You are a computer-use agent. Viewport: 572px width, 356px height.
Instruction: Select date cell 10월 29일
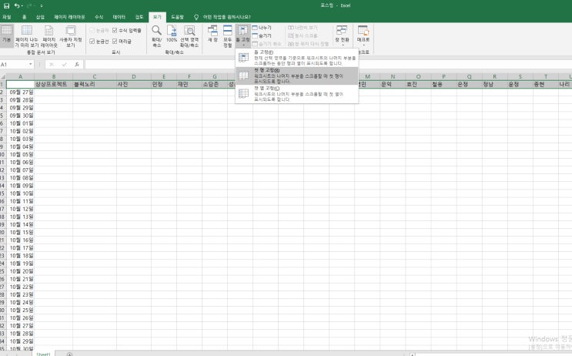pos(21,341)
